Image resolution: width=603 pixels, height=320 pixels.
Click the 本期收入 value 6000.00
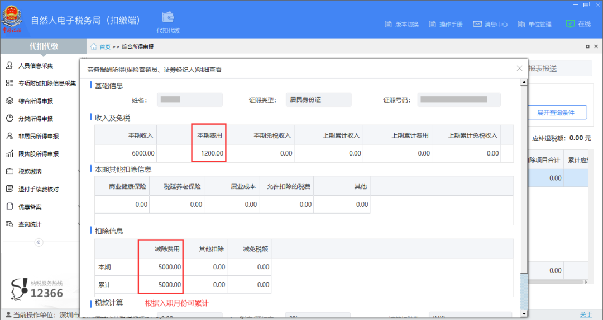coord(143,153)
